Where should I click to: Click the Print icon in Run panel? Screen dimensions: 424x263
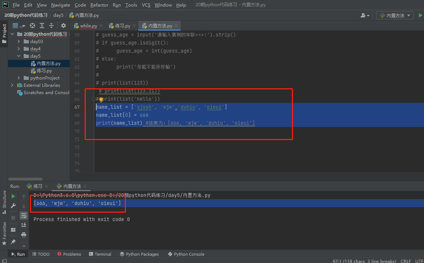pos(24,235)
